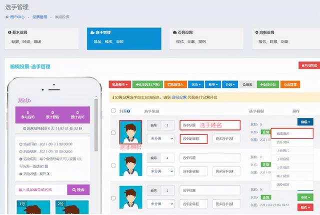Click the purple 搜索 button in phone preview
The width and height of the screenshot is (320, 215).
point(78,190)
